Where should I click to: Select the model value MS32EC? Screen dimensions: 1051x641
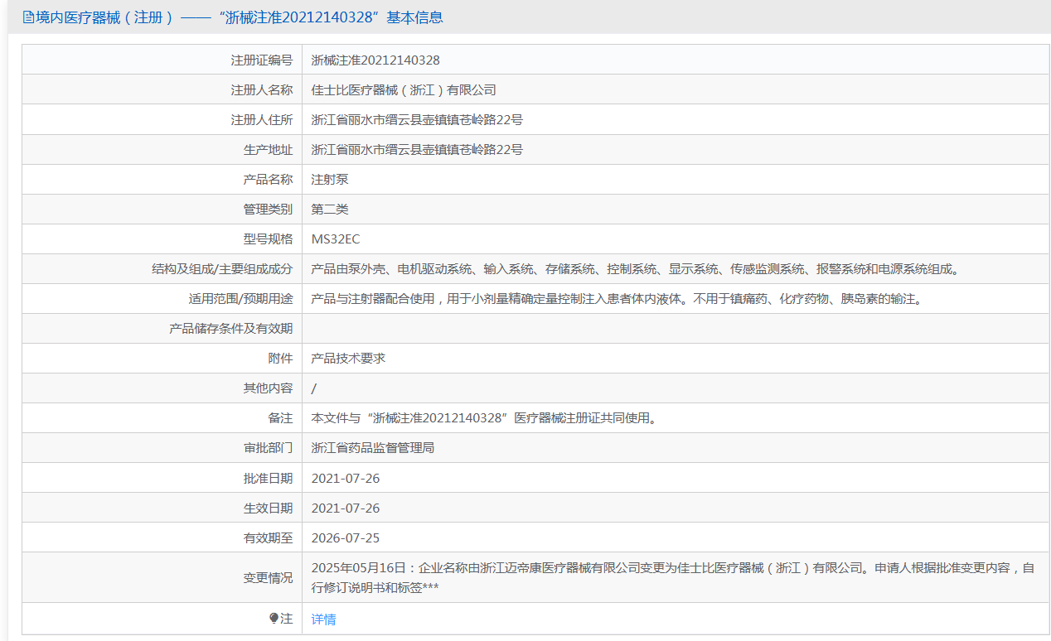tap(336, 239)
